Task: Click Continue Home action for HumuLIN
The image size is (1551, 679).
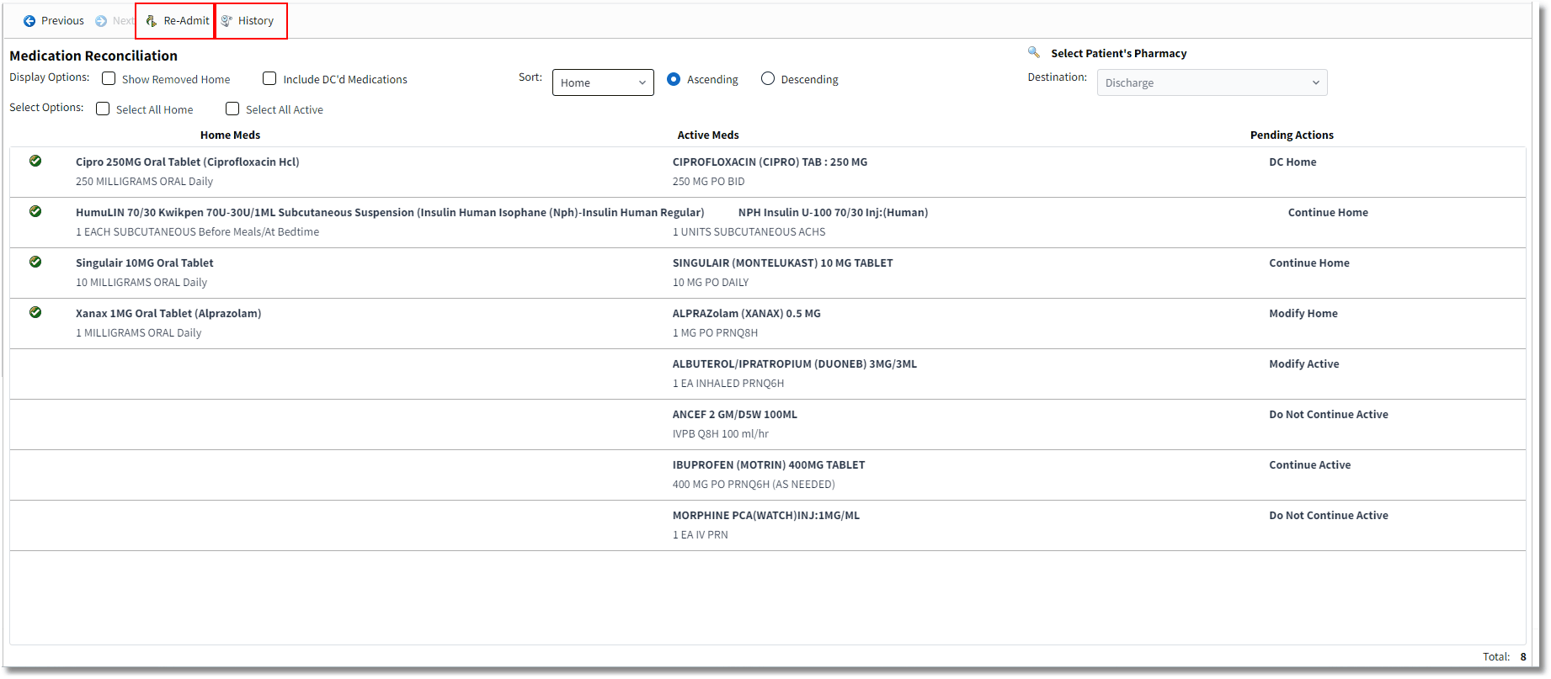Action: coord(1328,213)
